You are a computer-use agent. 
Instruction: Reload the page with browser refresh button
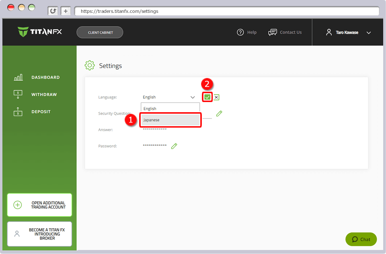tap(53, 11)
